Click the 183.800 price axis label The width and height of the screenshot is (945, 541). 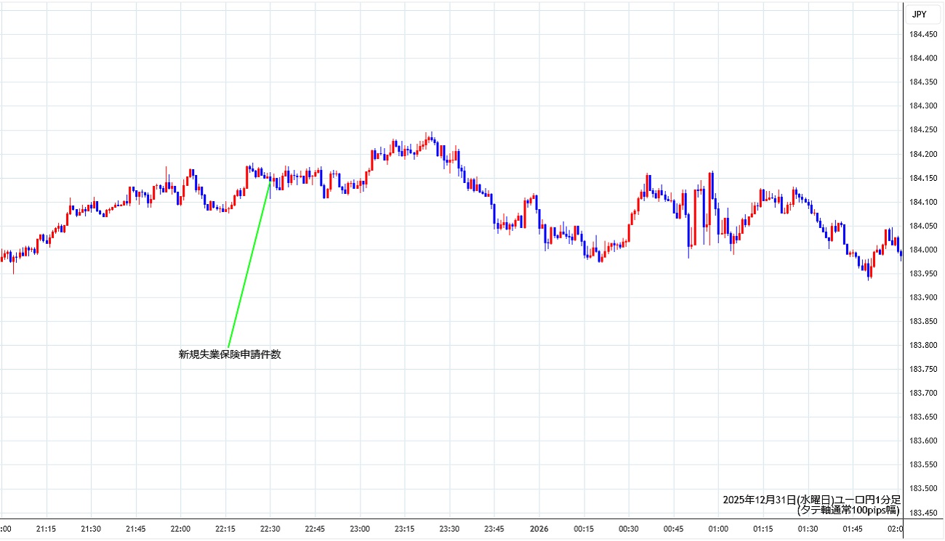(x=922, y=345)
